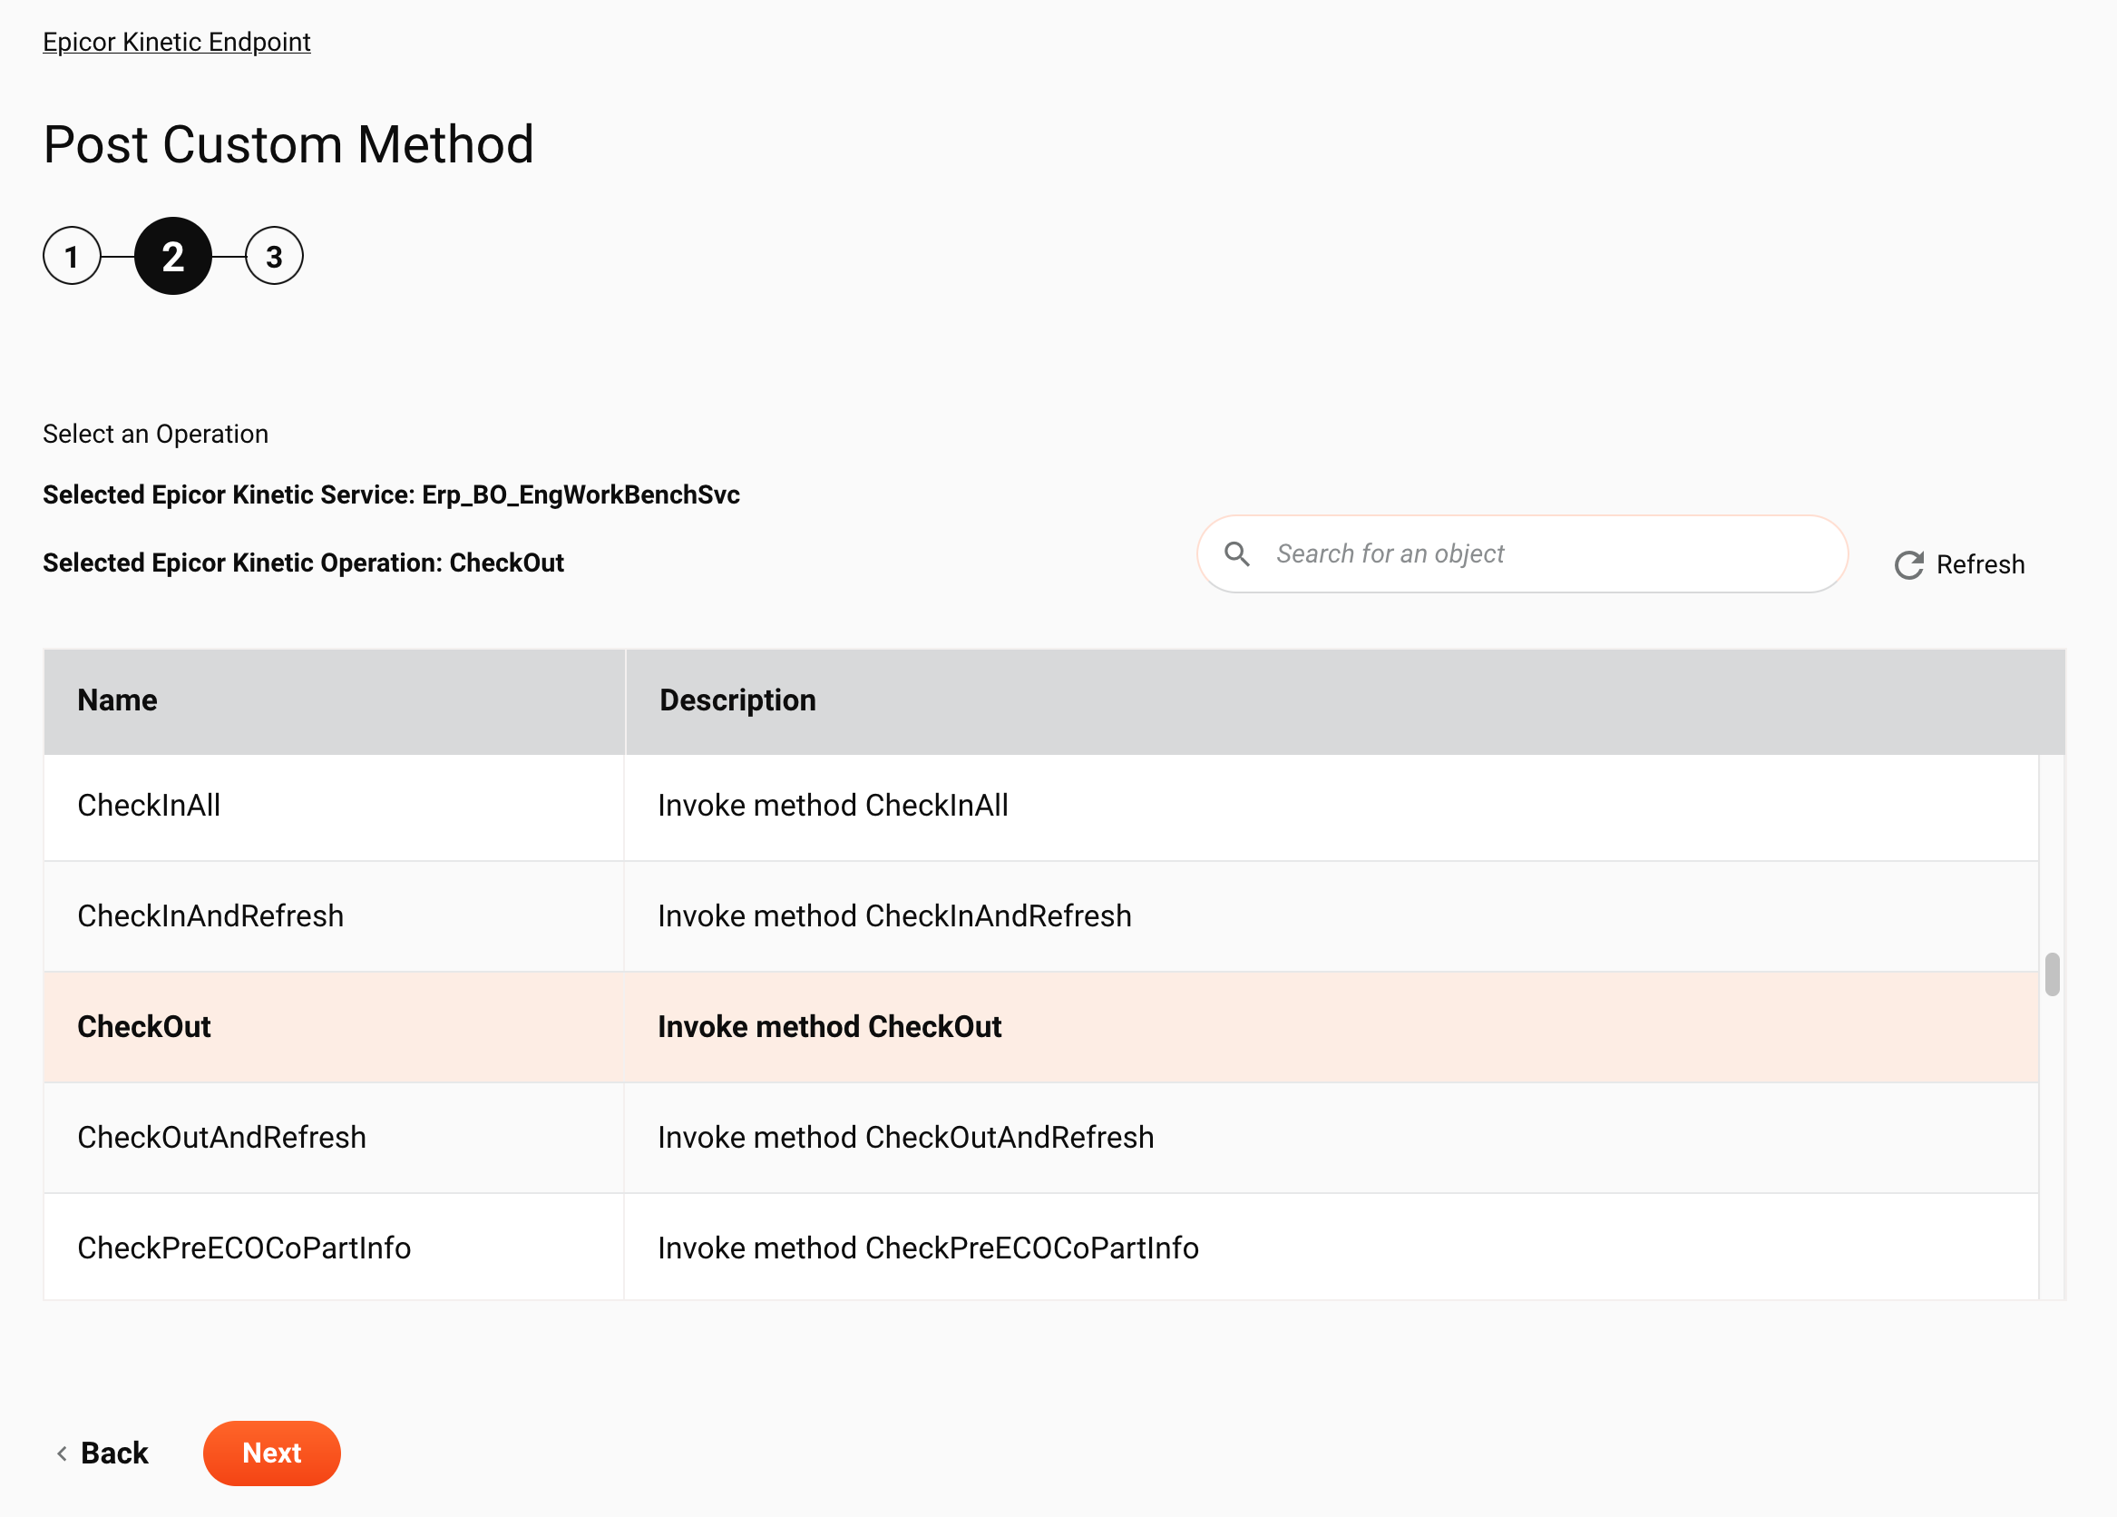Click step 2 active wizard indicator
Image resolution: width=2117 pixels, height=1517 pixels.
[x=172, y=256]
